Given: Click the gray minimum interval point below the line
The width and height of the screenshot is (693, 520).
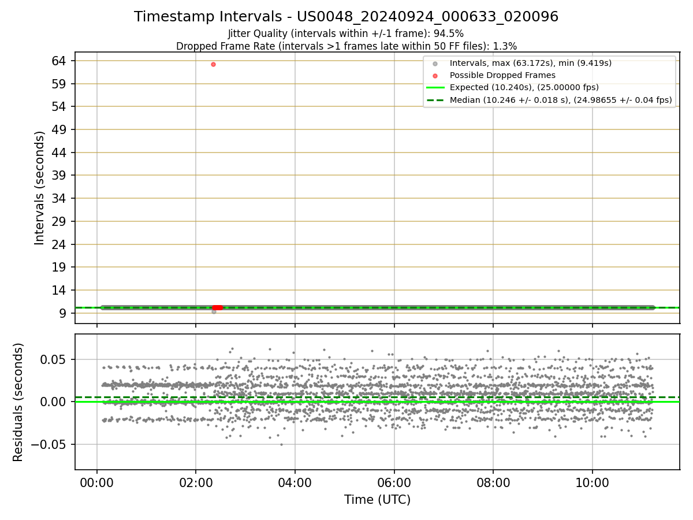Looking at the screenshot, I should coord(214,311).
